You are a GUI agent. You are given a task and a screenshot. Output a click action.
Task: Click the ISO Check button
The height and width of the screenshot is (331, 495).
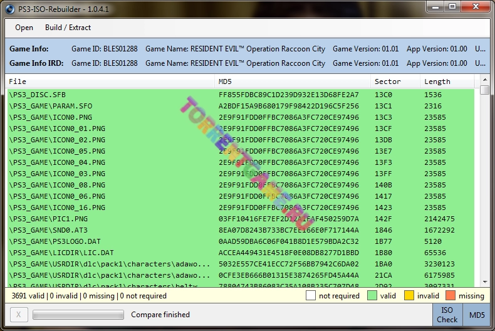coord(447,315)
